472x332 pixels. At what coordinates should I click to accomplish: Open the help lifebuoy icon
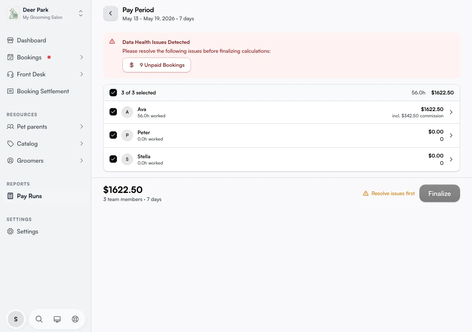(75, 319)
